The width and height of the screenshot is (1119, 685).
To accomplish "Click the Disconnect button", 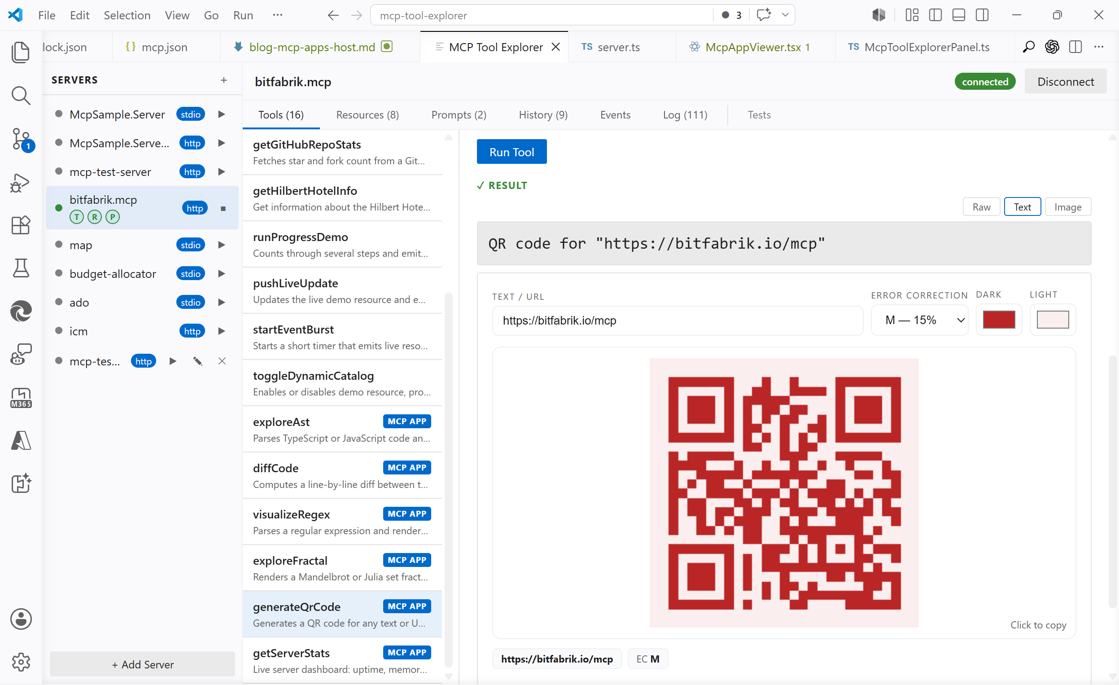I will [1066, 82].
